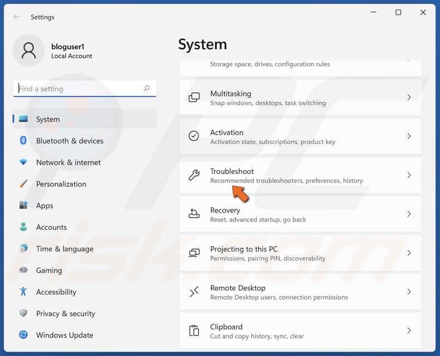The image size is (440, 356).
Task: Click "Permissions, pairing PIN, discoverability" text
Action: pos(268,258)
